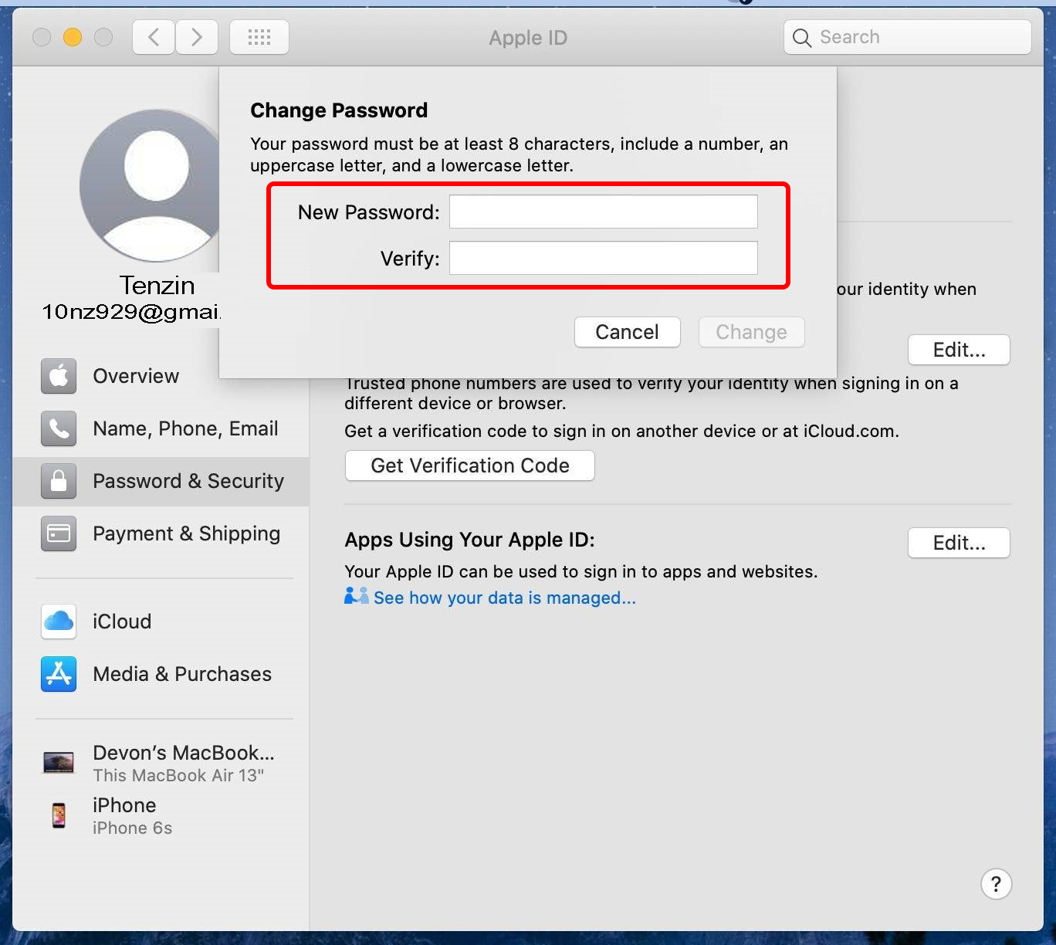Click the help question mark button
1056x945 pixels.
tap(996, 884)
